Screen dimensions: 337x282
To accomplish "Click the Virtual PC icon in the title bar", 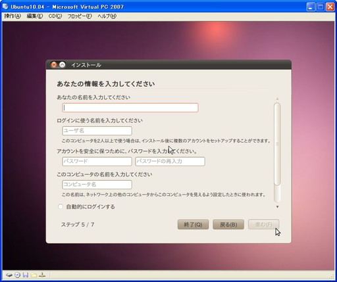I will point(5,7).
